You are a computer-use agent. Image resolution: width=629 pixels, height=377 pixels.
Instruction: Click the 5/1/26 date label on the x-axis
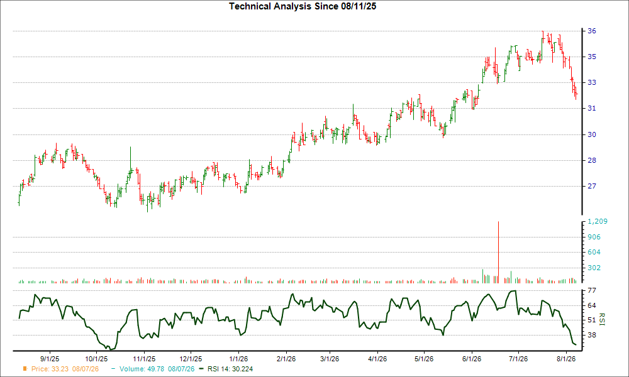(423, 359)
